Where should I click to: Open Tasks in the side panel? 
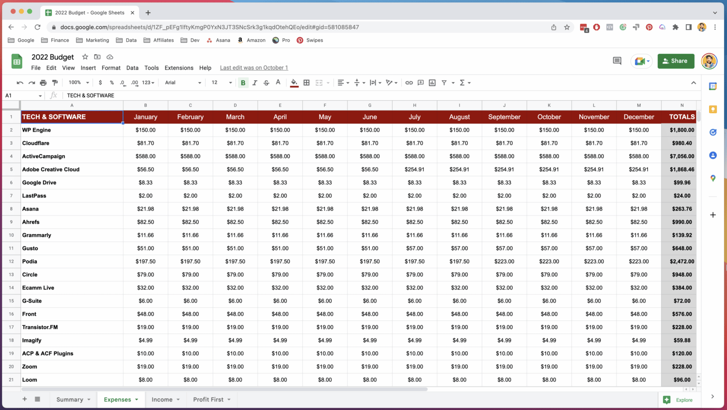tap(713, 132)
